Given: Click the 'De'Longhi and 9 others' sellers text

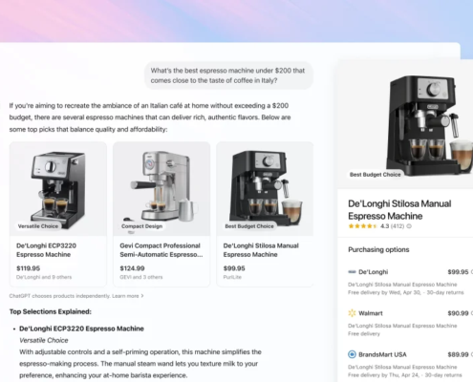Looking at the screenshot, I should click(44, 277).
